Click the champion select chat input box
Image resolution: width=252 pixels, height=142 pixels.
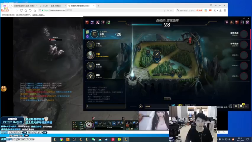(x=106, y=106)
